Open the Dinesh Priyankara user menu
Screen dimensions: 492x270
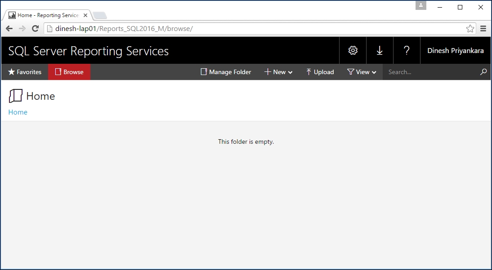click(455, 50)
